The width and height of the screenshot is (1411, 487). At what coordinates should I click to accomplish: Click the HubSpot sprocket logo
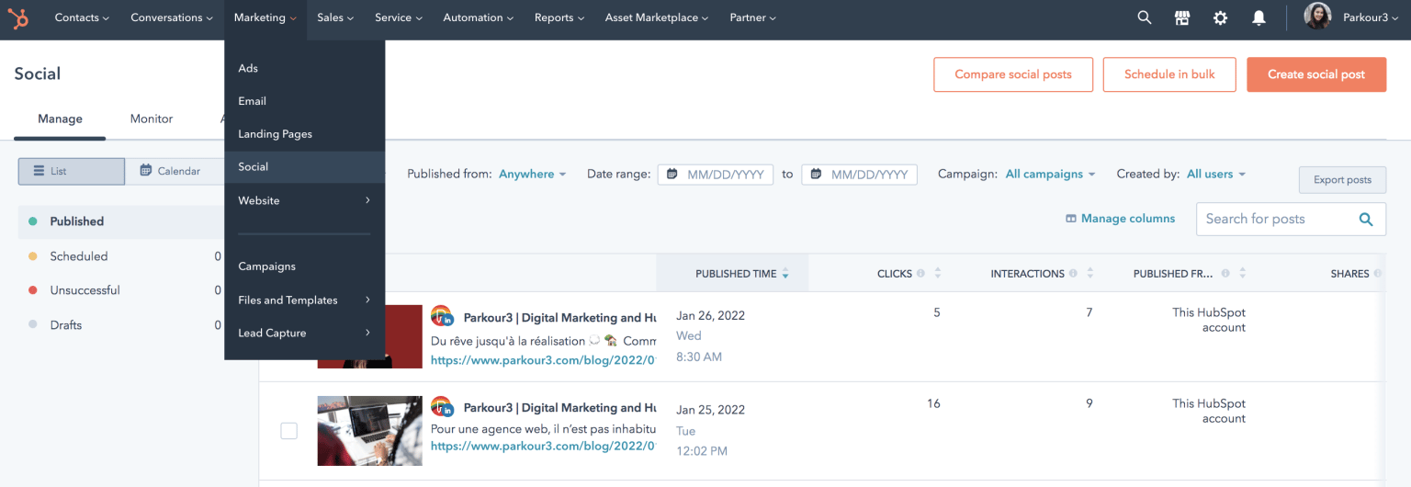pyautogui.click(x=18, y=17)
